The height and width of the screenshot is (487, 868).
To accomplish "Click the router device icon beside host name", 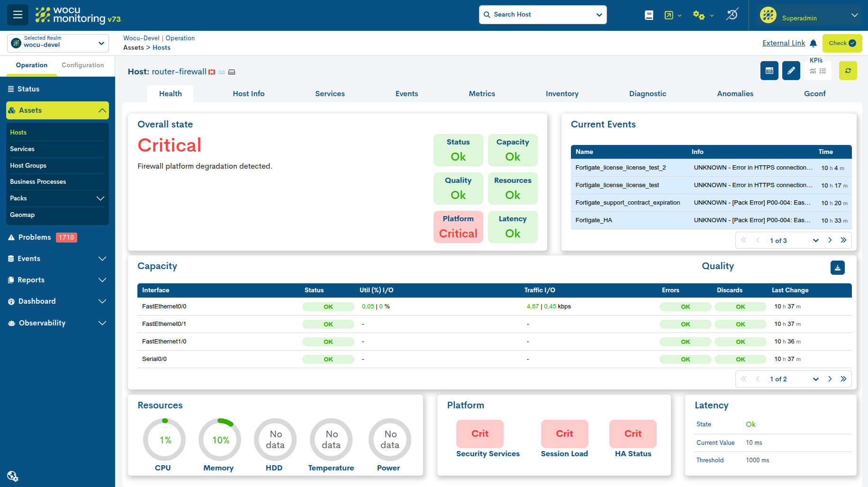I will coord(232,72).
